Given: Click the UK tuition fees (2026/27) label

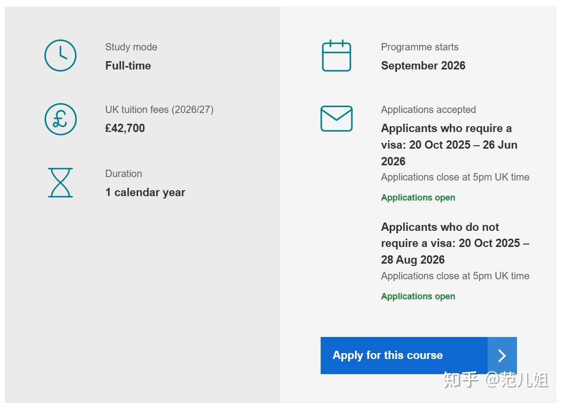Looking at the screenshot, I should pyautogui.click(x=159, y=110).
